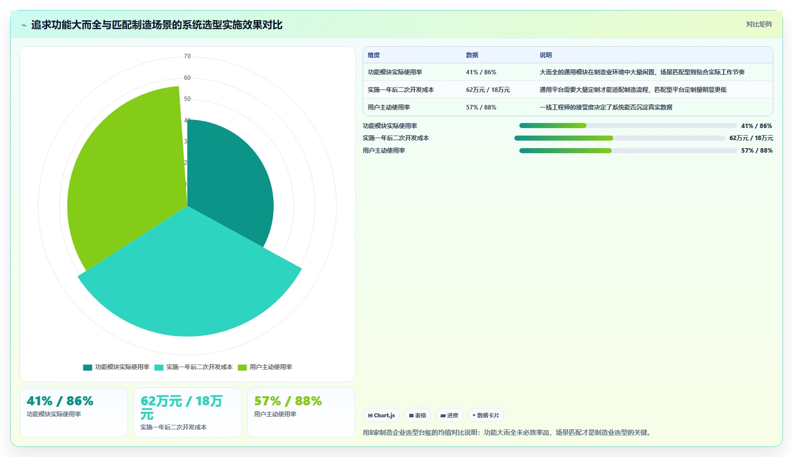
Task: Click description starting 大而全的通用模块
Action: tap(642, 72)
